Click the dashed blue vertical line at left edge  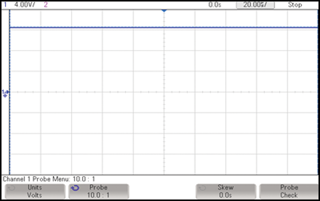pos(10,128)
